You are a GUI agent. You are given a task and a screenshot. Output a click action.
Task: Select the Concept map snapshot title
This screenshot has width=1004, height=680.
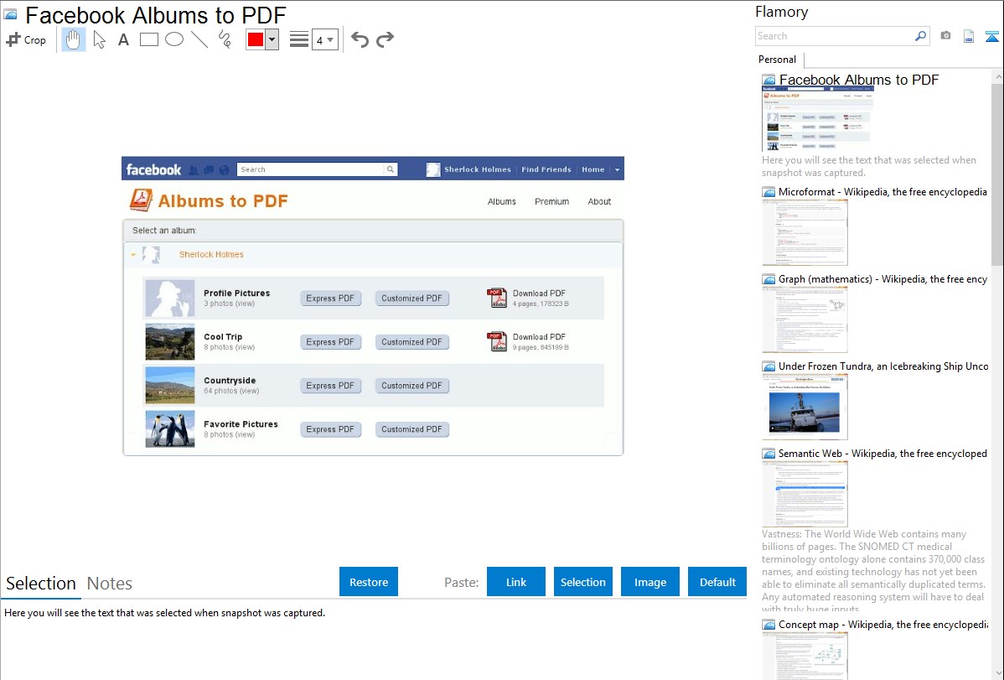coord(883,624)
